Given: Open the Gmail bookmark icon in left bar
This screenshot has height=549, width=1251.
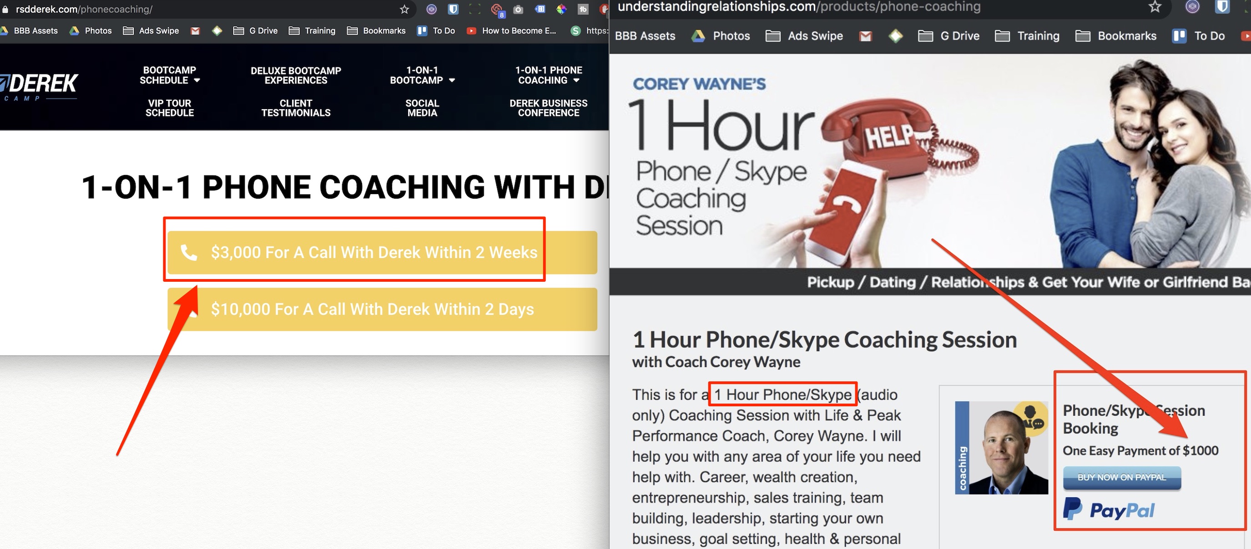Looking at the screenshot, I should click(x=195, y=30).
